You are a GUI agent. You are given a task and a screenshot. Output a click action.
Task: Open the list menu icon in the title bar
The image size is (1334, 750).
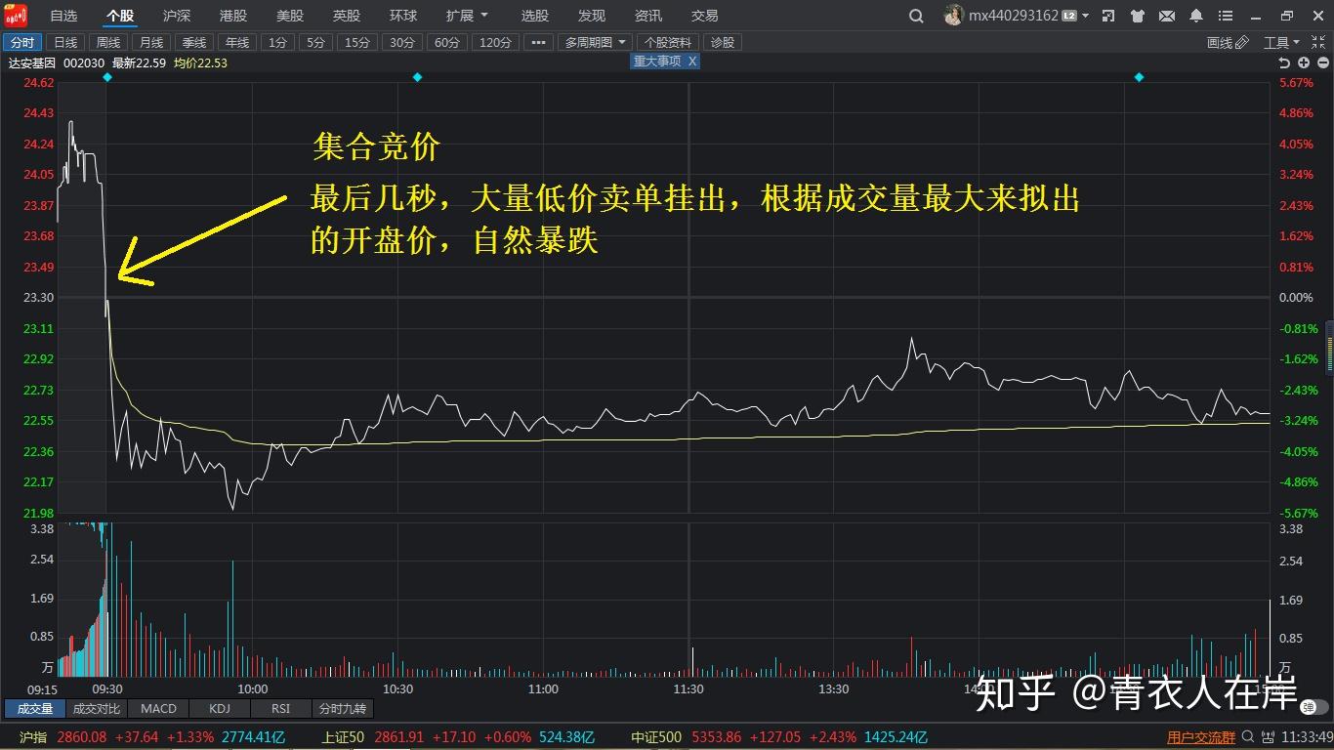(x=1225, y=16)
